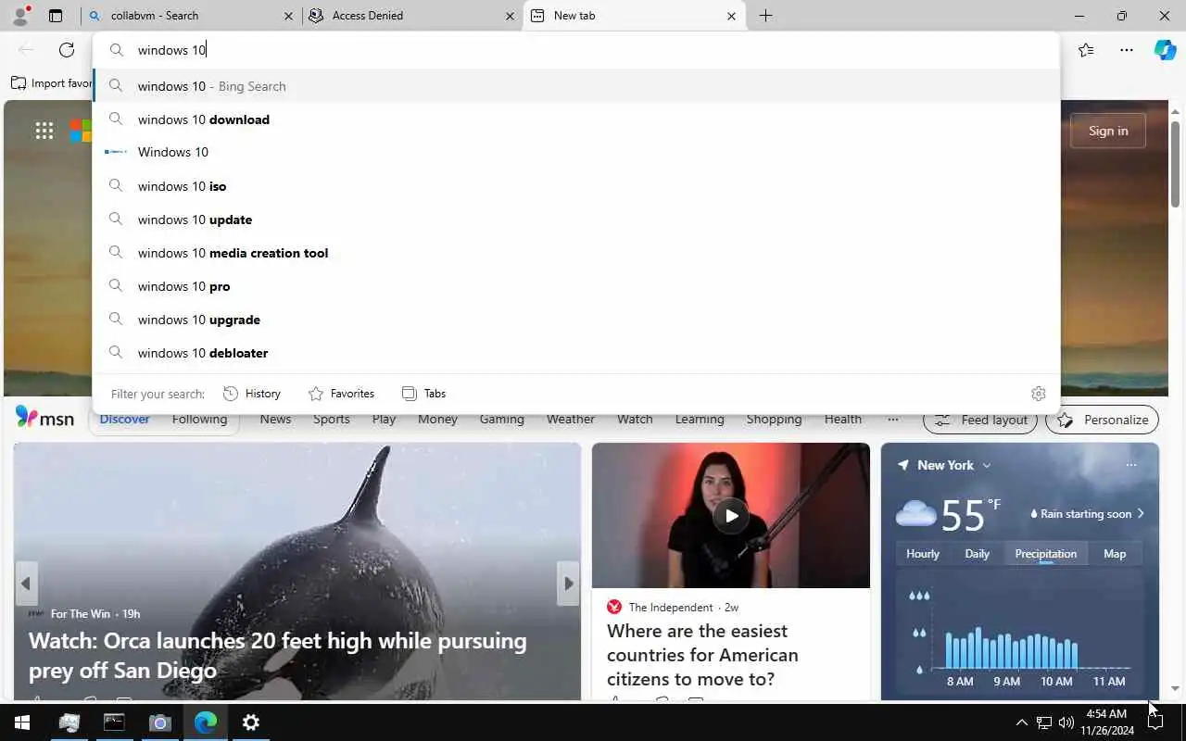Open the Shopping category

coord(774,420)
